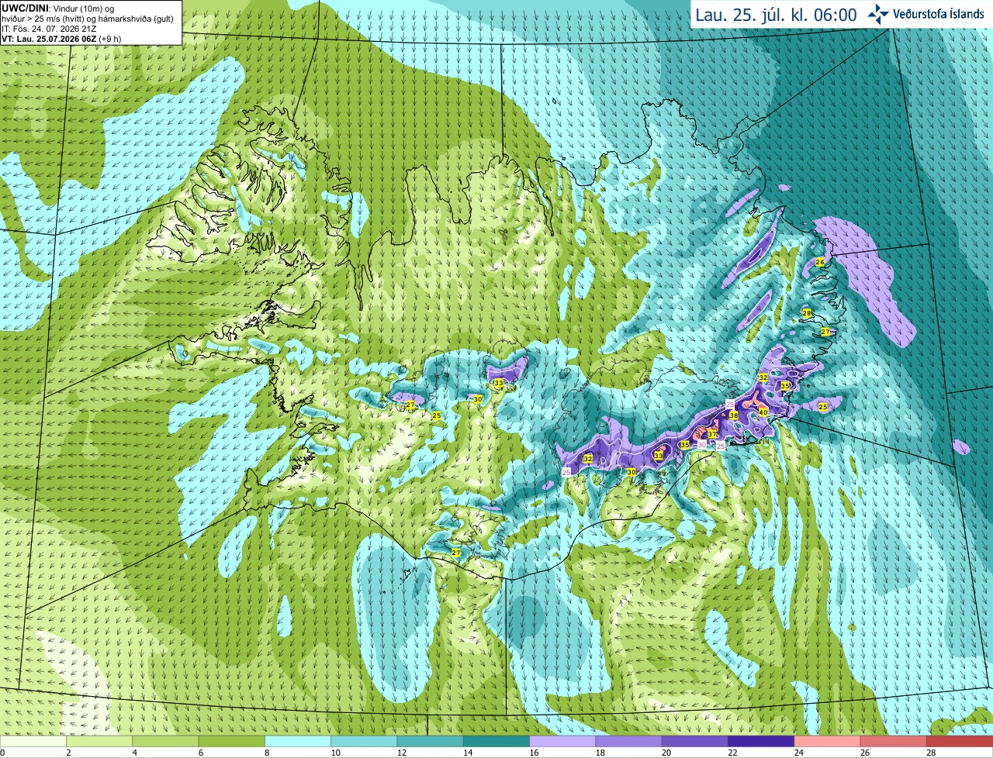
Task: Pick the dark purple 22–24 legend swatch
Action: click(761, 742)
